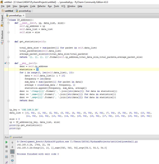
Task: Open the VCS menu
Action: tap(63, 6)
